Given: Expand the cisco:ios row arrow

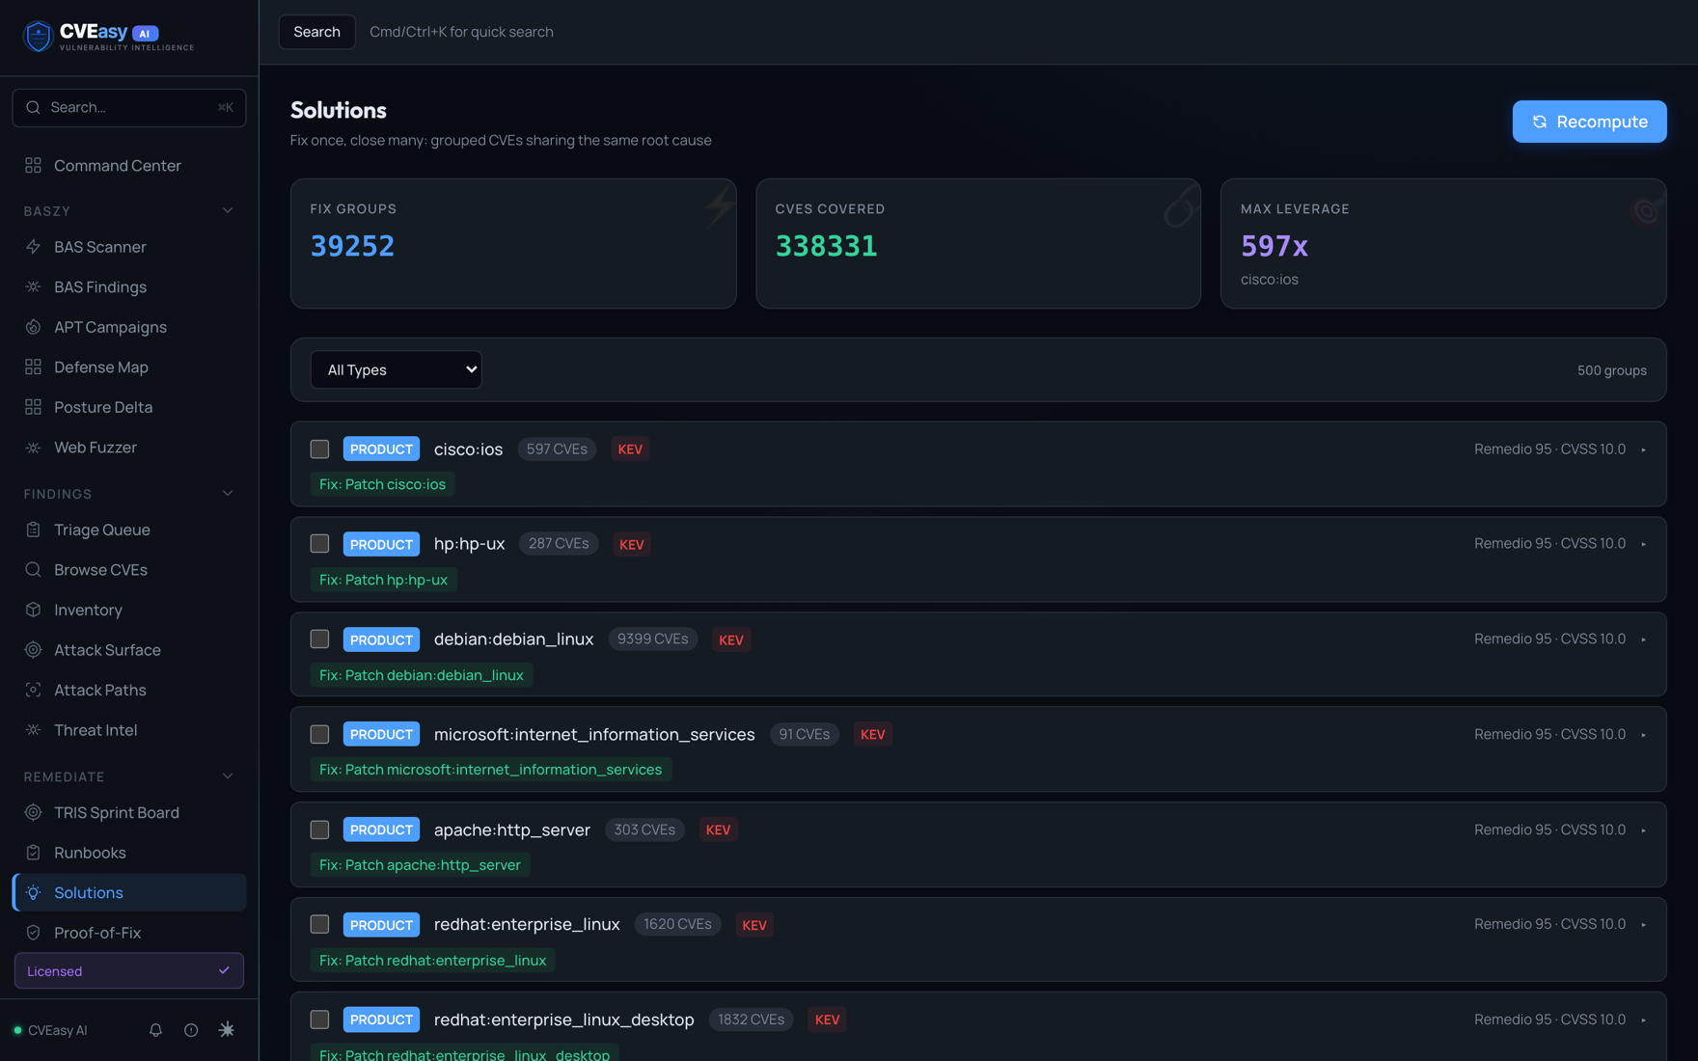Looking at the screenshot, I should pos(1643,449).
